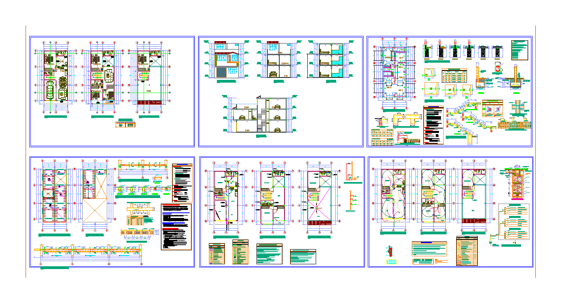561x303 pixels.
Task: Click the blue-titled notes box on the electrical sheet
Action: click(429, 249)
